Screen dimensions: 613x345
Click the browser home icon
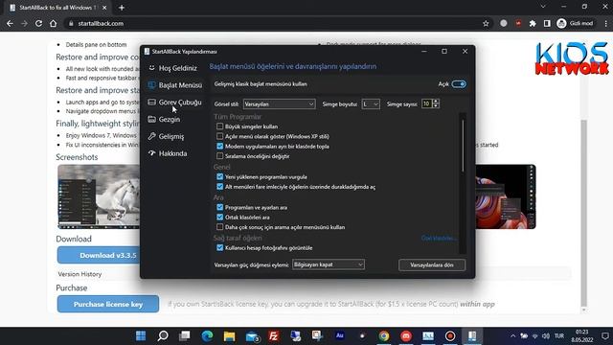tap(54, 23)
